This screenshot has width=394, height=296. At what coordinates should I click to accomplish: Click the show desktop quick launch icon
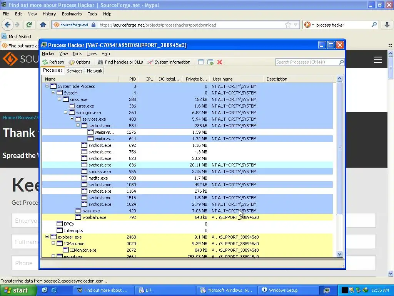click(x=45, y=290)
